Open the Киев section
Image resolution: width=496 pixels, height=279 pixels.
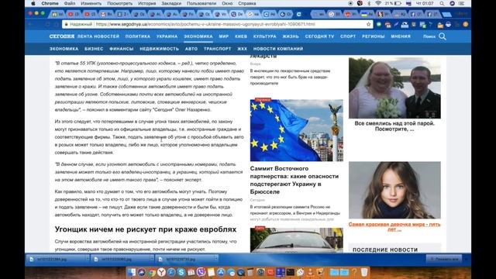tap(241, 36)
